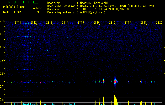Image resolution: width=165 pixels, height=105 pixels.
Task: Click the tallest yellow peak in the level graph
Action: pos(115,100)
